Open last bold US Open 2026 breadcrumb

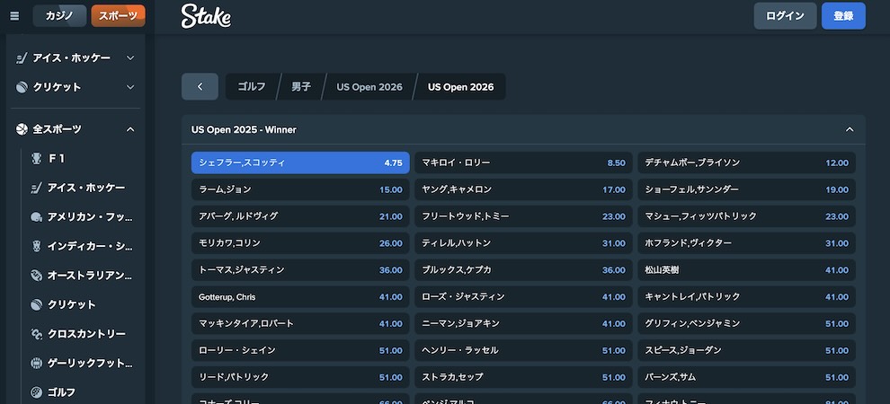coord(461,87)
